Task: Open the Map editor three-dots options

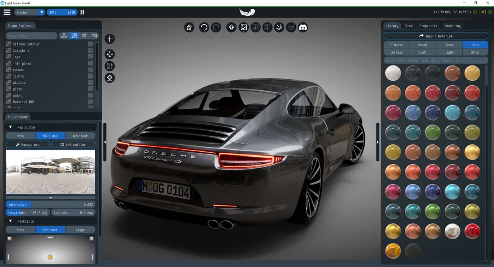Action: coord(92,127)
